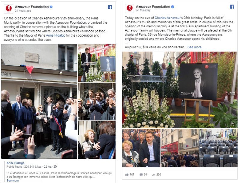This screenshot has width=240, height=183.
Task: Open the Aznavour portrait easel photo
Action: [x=180, y=90]
